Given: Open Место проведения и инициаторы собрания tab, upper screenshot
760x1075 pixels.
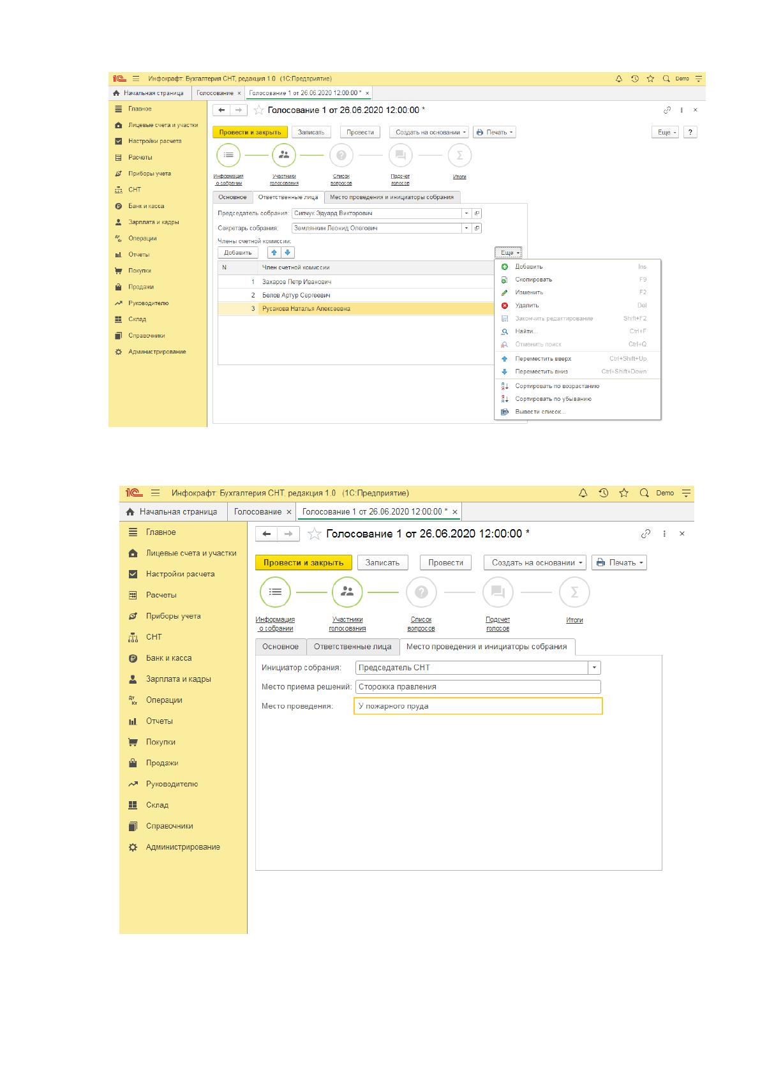Looking at the screenshot, I should [392, 197].
